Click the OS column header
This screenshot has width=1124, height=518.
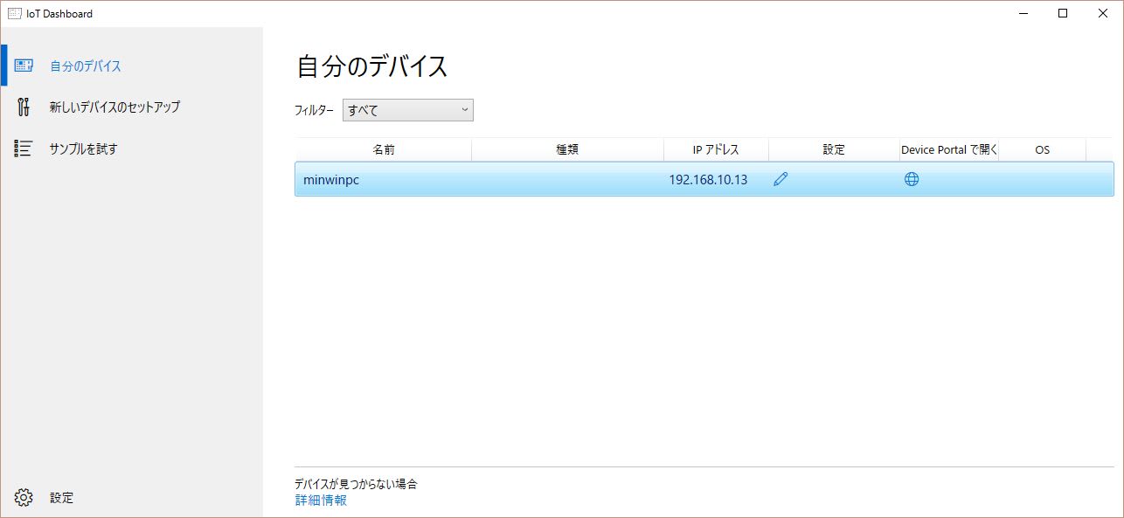1042,149
